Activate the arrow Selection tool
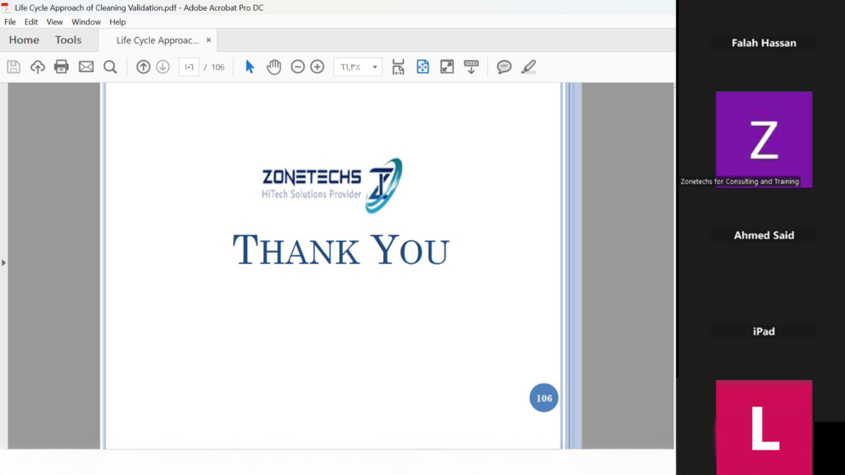Screen dimensions: 845x475 [x=250, y=67]
